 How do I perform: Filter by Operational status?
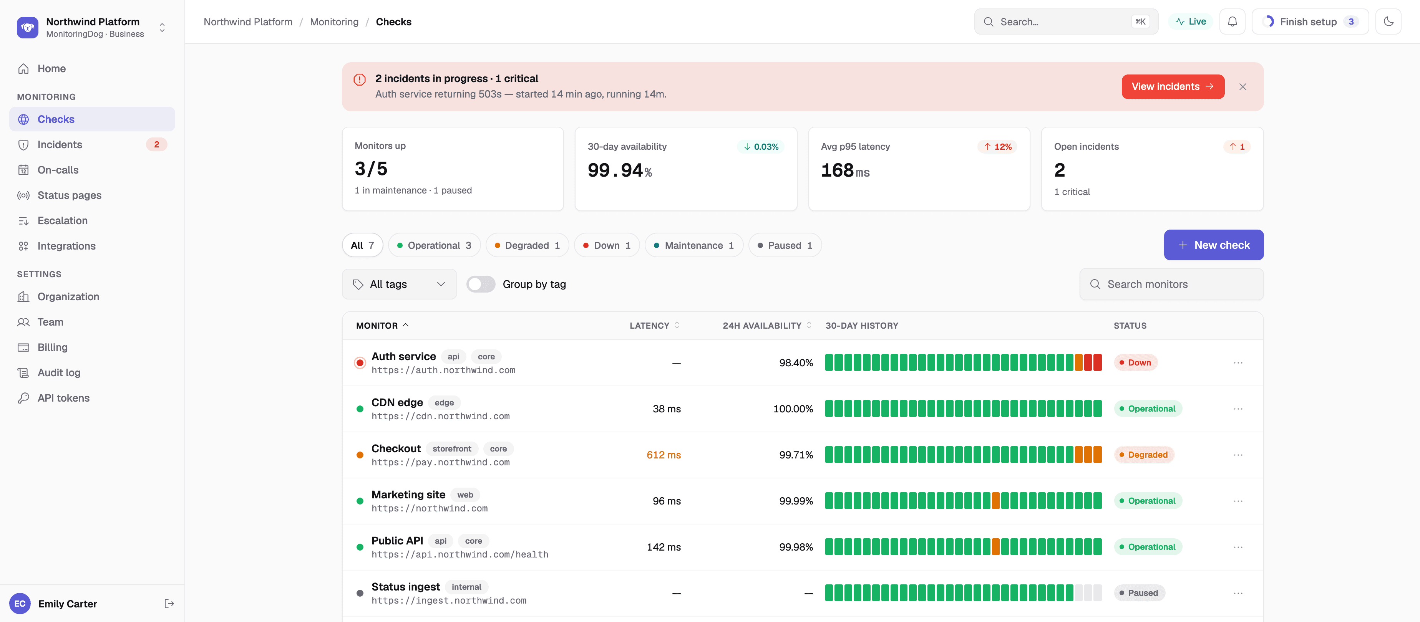tap(434, 245)
